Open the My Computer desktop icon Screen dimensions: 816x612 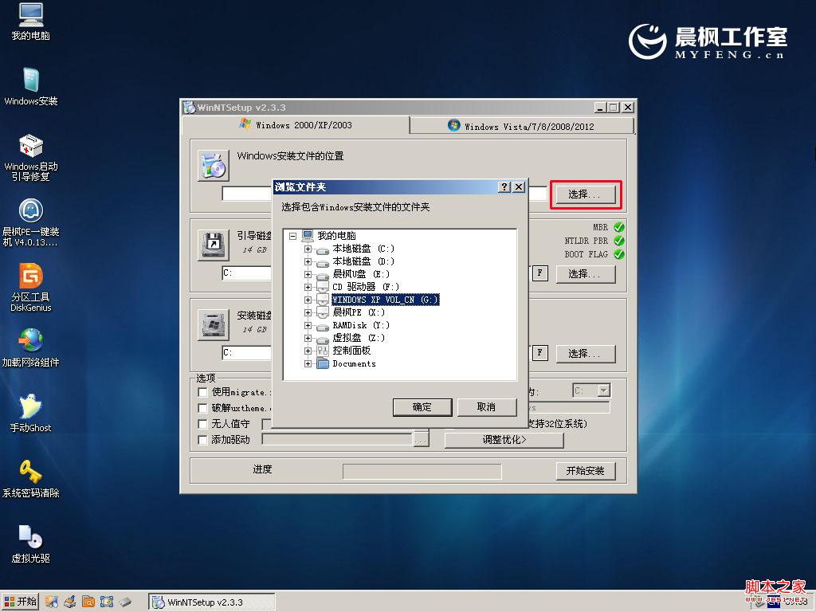pyautogui.click(x=31, y=22)
